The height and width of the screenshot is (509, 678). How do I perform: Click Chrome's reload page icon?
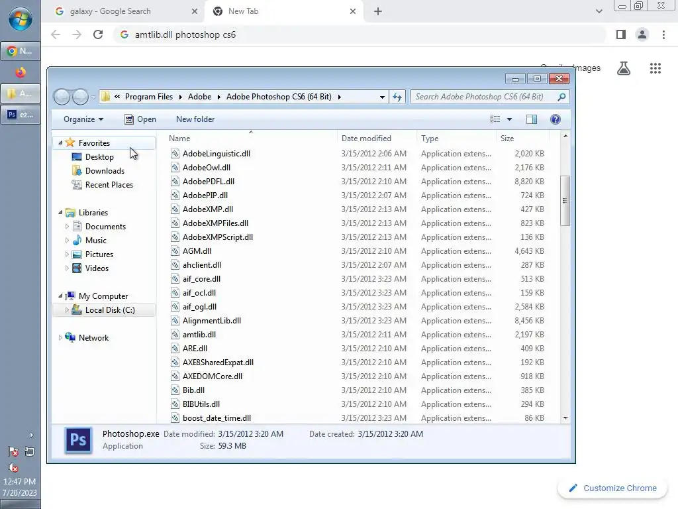[x=98, y=34]
